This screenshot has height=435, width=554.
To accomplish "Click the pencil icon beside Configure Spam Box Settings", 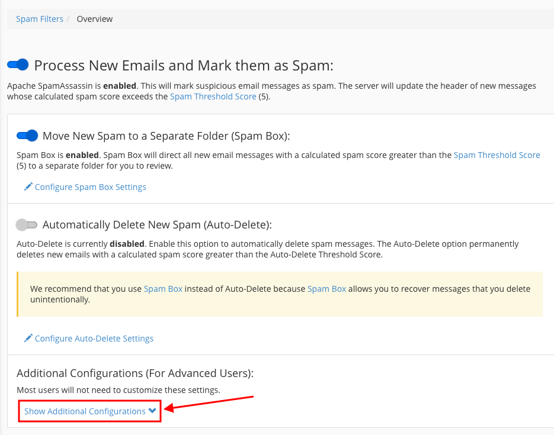I will [28, 186].
